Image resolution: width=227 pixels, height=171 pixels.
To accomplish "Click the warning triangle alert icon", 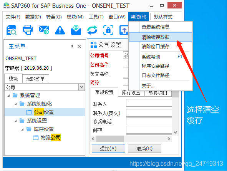I will click(x=60, y=30).
